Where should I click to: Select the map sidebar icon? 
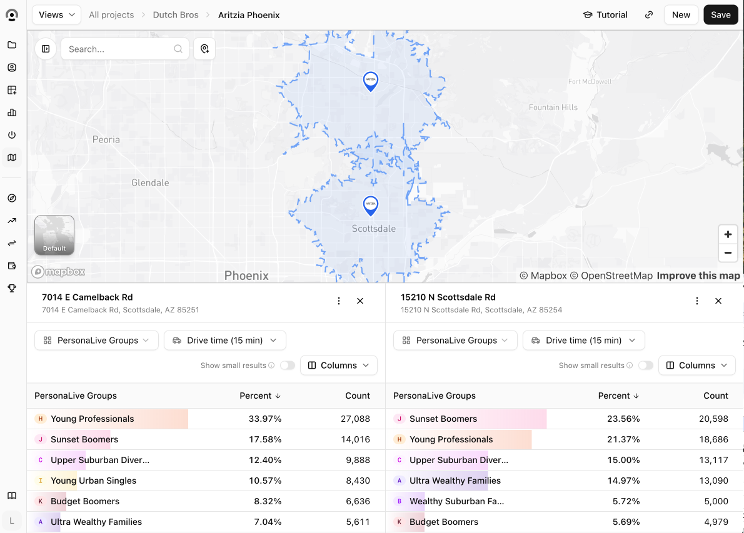coord(12,157)
